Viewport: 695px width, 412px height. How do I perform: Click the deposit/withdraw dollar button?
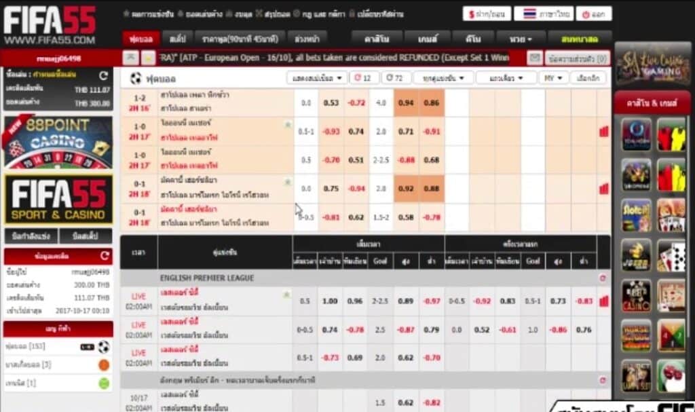click(x=487, y=14)
